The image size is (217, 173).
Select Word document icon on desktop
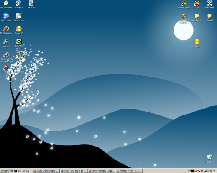click(19, 69)
